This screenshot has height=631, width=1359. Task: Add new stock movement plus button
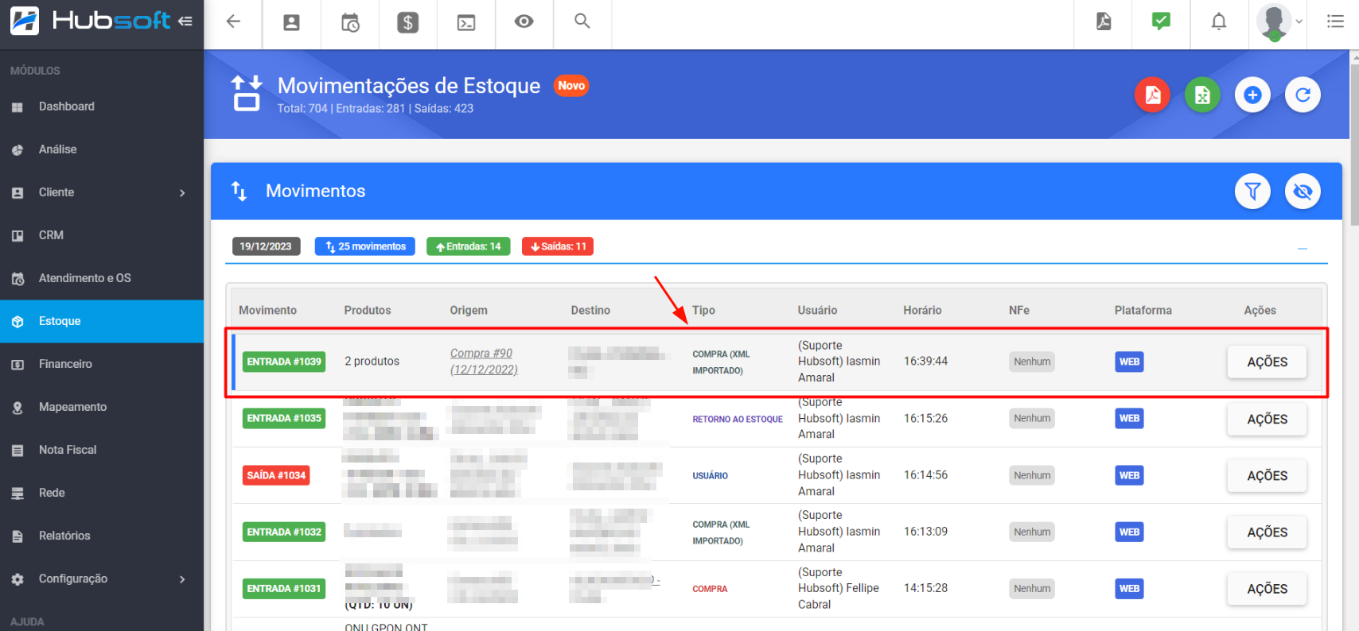pos(1252,95)
